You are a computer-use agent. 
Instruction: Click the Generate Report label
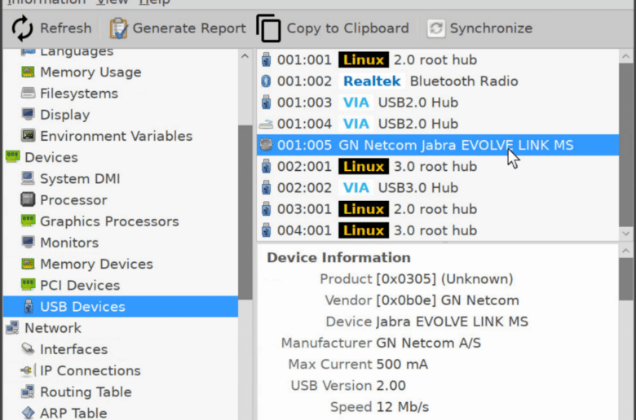[x=189, y=28]
